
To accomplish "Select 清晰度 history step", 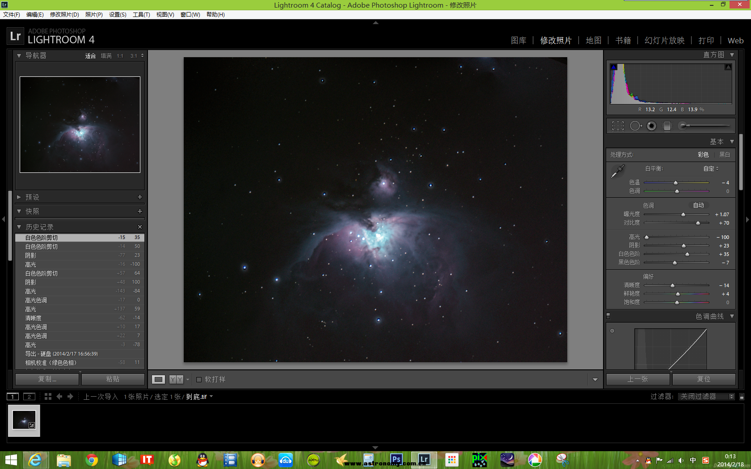I will coord(80,318).
